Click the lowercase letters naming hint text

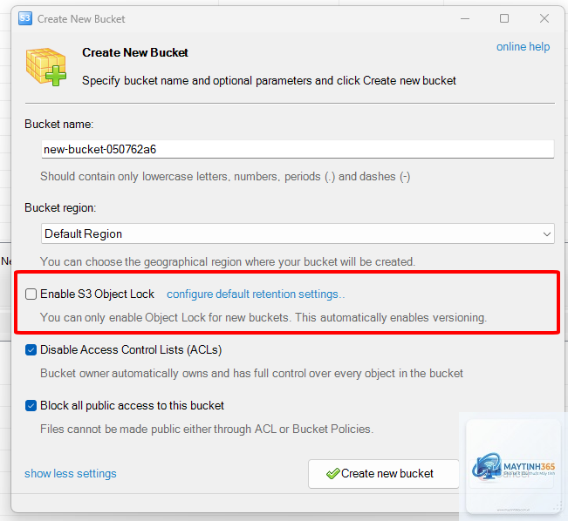point(225,177)
